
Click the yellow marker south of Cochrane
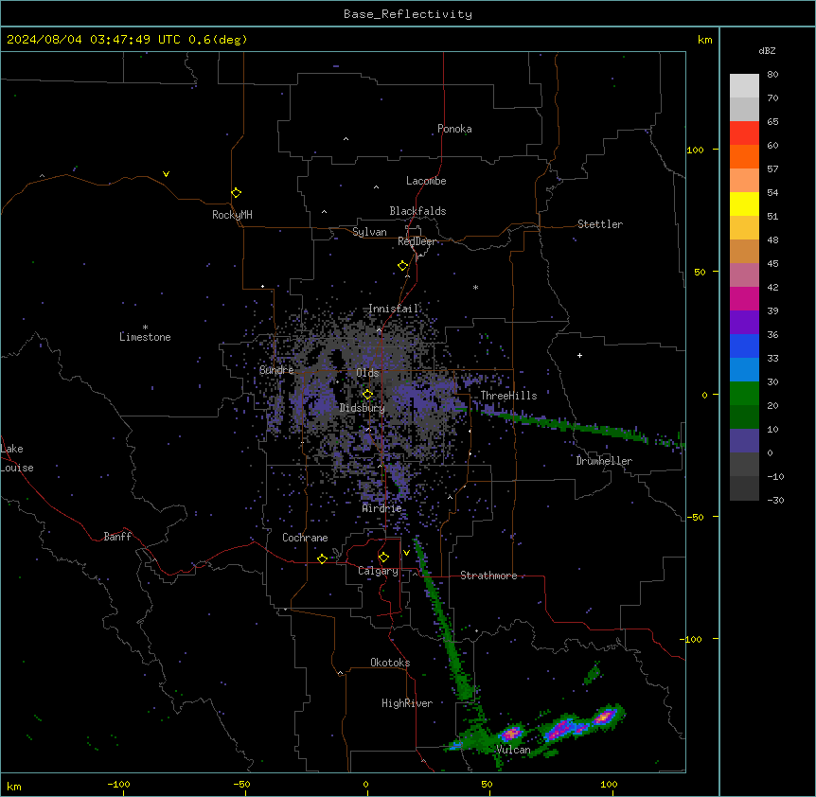322,558
